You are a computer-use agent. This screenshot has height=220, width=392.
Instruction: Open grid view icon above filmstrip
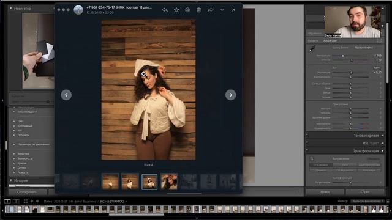(x=26, y=201)
